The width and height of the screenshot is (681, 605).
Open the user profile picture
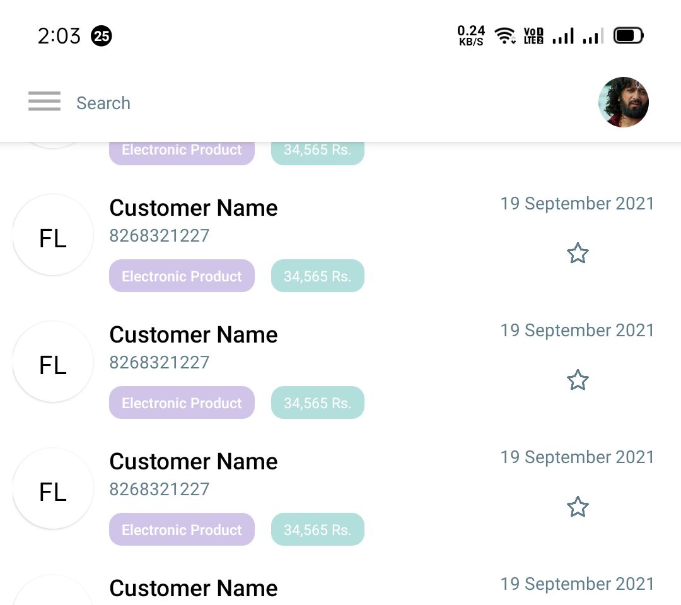pos(623,102)
